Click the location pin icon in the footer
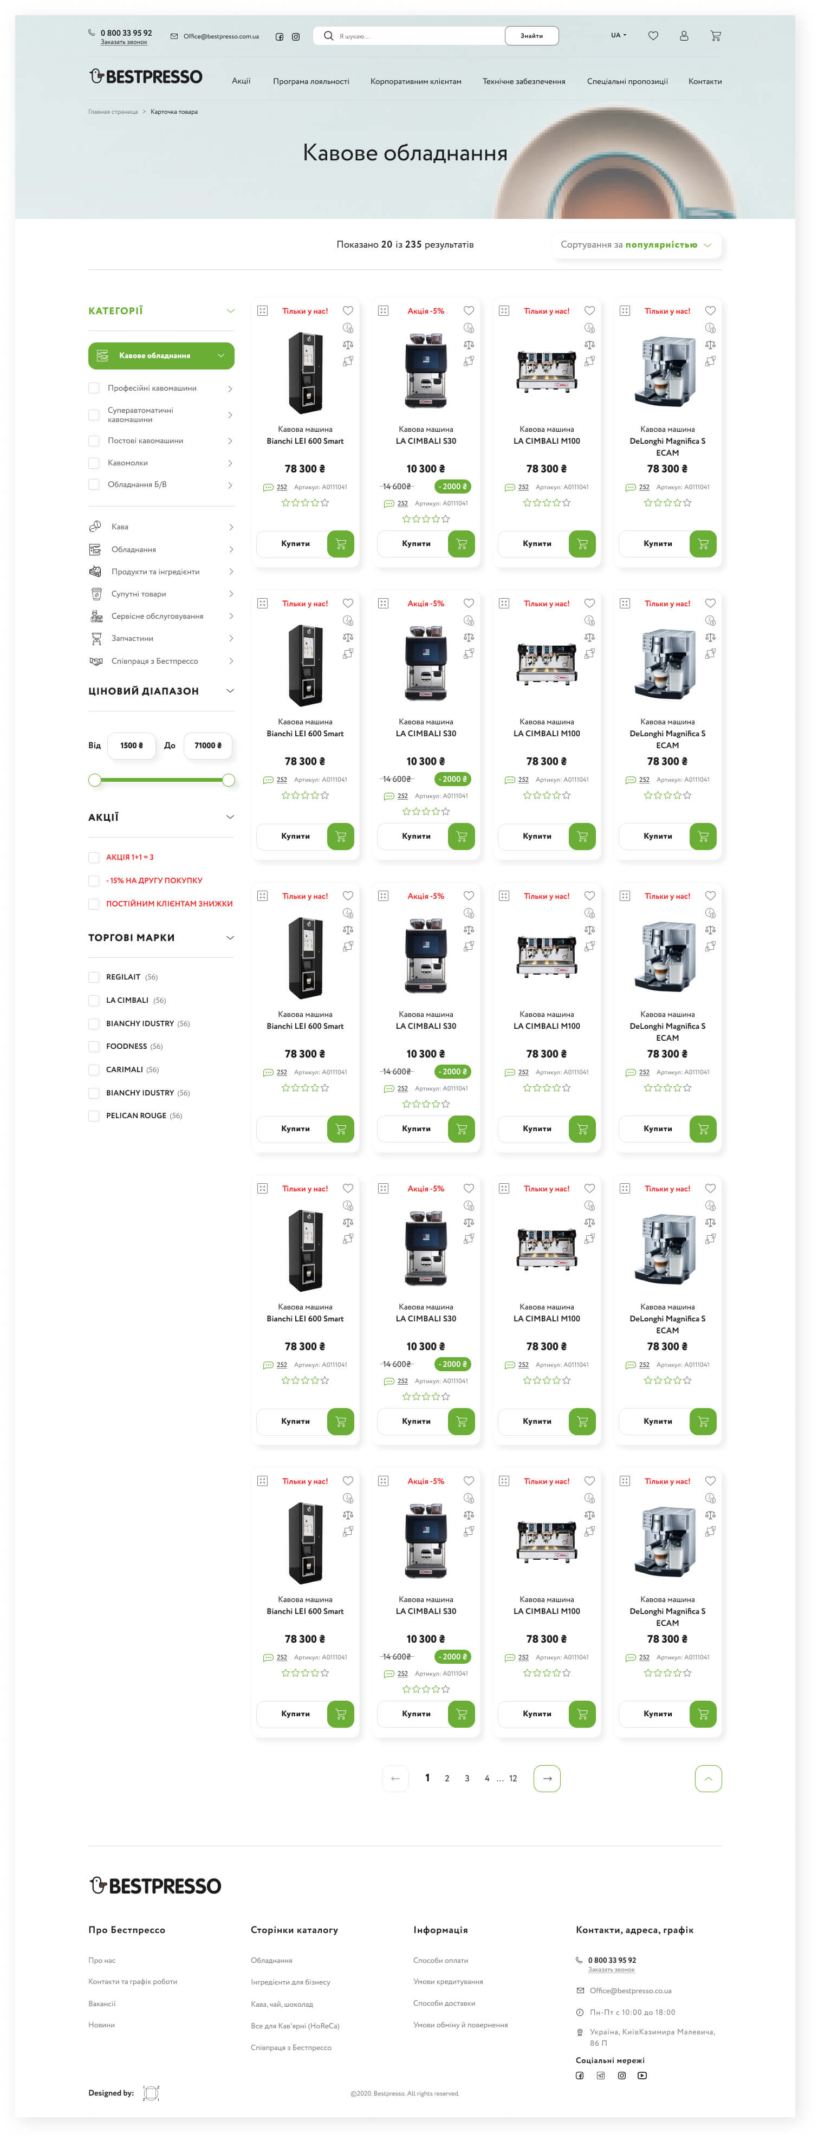The image size is (818, 2140). coord(580,2032)
